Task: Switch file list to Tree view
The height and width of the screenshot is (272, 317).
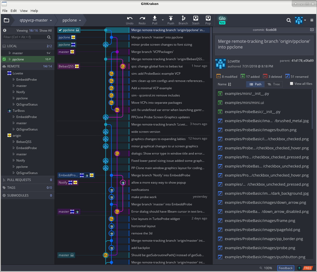Action: [274, 84]
